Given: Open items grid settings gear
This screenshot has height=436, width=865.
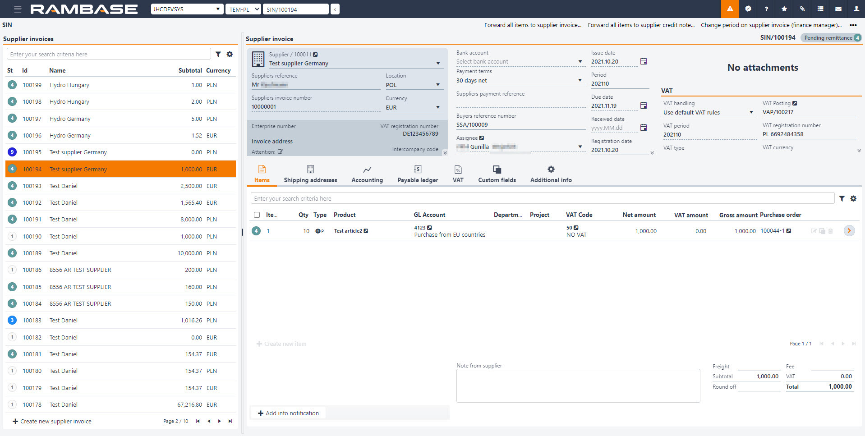Looking at the screenshot, I should click(853, 198).
